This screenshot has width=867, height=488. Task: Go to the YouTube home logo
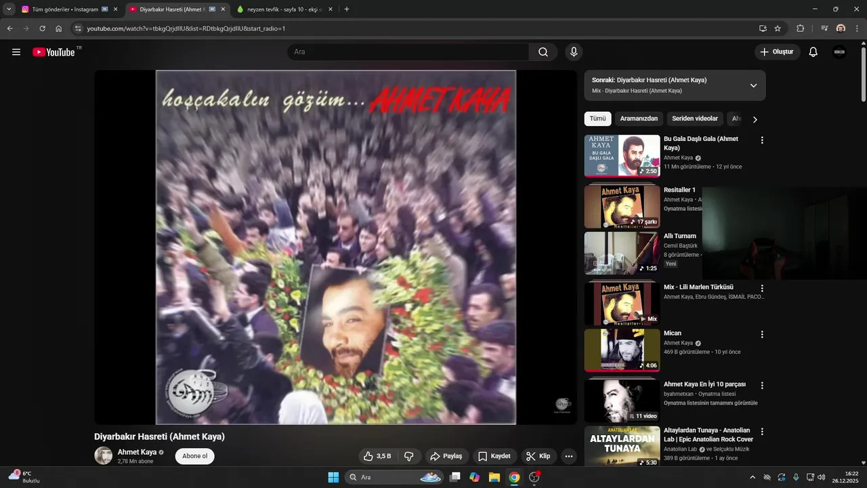(54, 52)
